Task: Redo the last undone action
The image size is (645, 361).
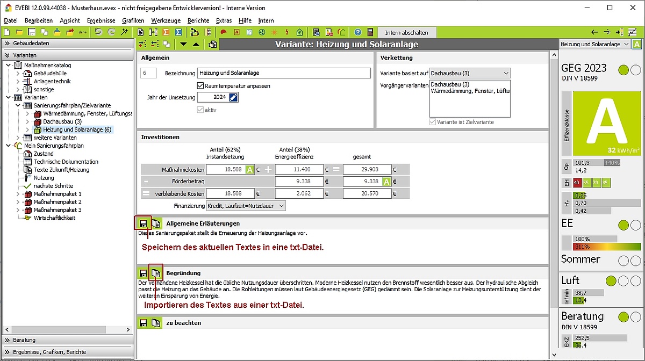Action: (111, 32)
